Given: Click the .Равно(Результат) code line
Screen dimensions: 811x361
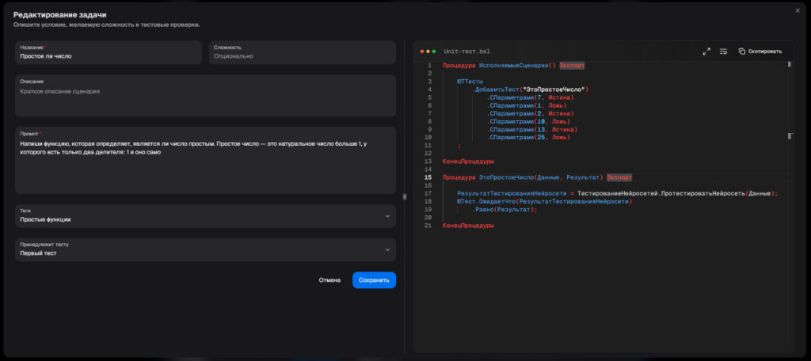Looking at the screenshot, I should 504,210.
